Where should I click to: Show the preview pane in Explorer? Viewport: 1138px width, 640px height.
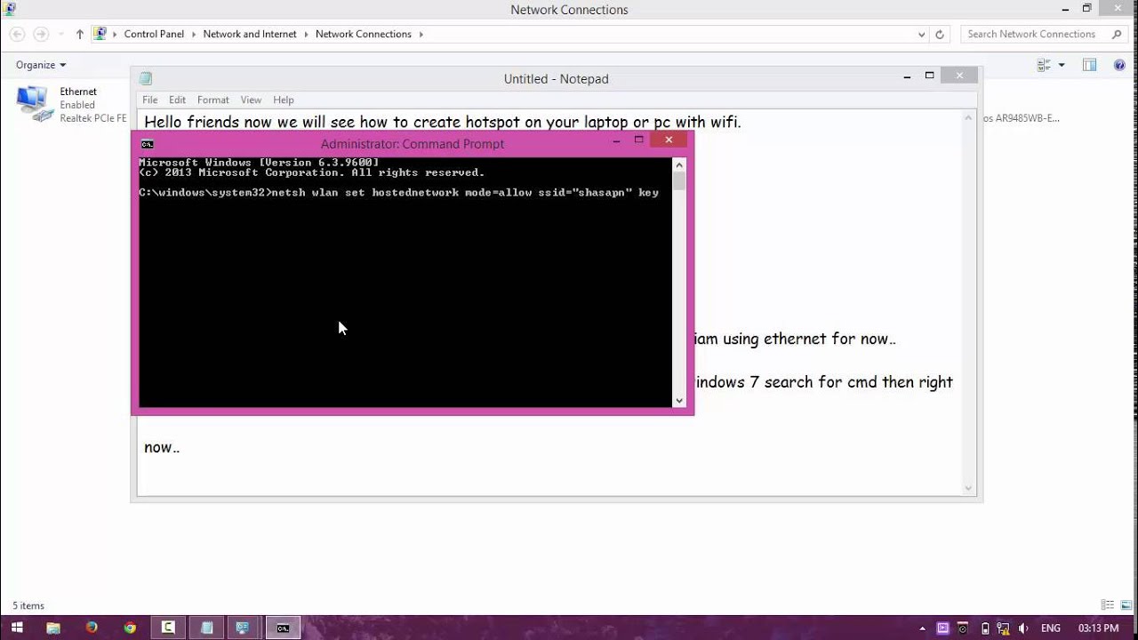[x=1089, y=65]
